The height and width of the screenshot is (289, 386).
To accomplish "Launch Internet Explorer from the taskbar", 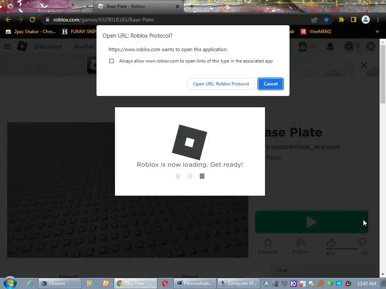I will (30, 283).
